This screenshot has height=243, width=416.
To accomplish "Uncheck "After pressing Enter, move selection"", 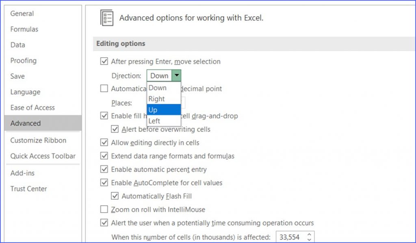I will [105, 61].
